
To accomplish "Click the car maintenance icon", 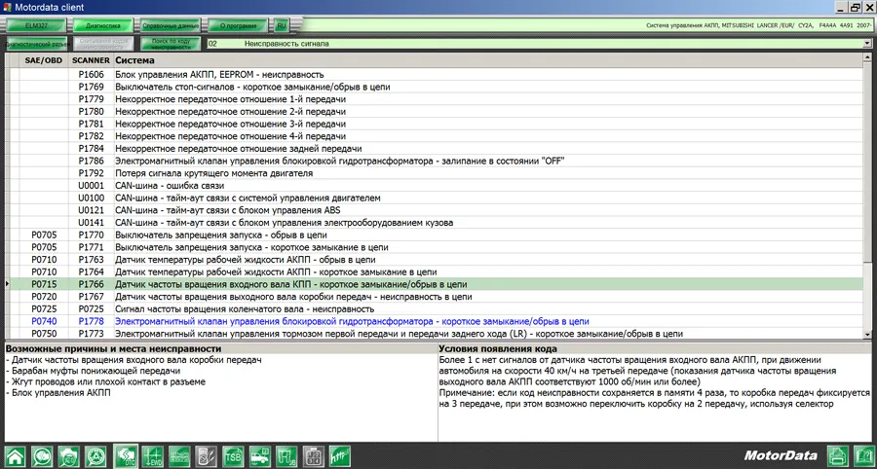I will point(260,456).
